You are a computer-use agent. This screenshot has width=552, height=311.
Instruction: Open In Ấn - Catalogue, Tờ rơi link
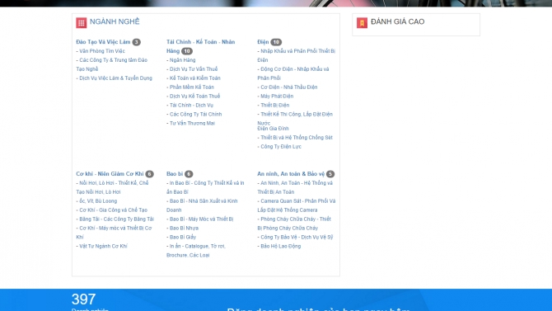coord(196,251)
